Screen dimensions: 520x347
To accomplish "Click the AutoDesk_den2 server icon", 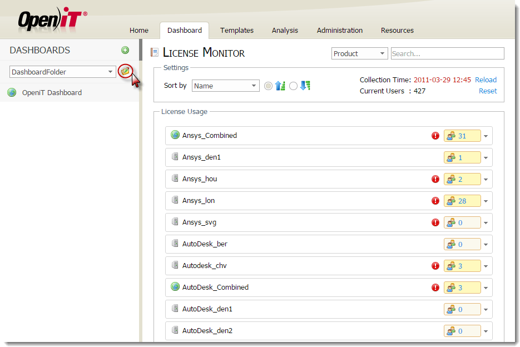I will pos(175,330).
